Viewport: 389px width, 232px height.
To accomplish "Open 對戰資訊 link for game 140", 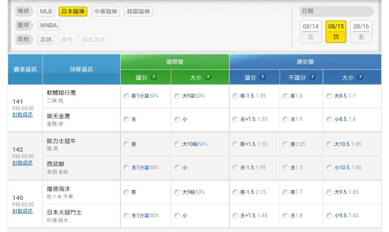I will 22,211.
